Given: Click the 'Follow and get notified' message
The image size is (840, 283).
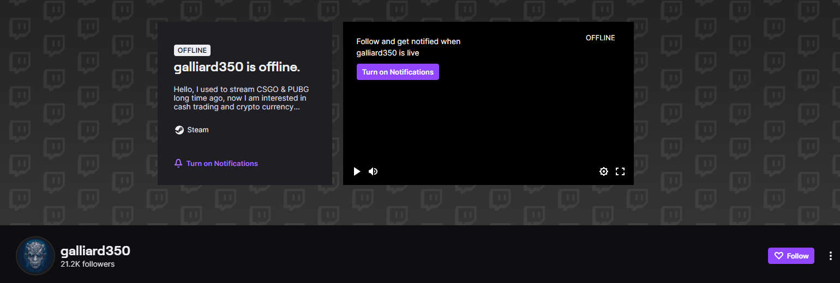Looking at the screenshot, I should click(x=409, y=47).
